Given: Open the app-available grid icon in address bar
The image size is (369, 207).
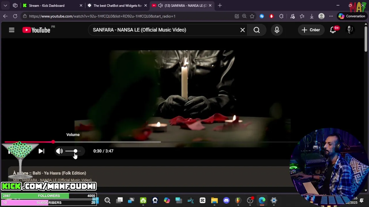Looking at the screenshot, I should 237,16.
